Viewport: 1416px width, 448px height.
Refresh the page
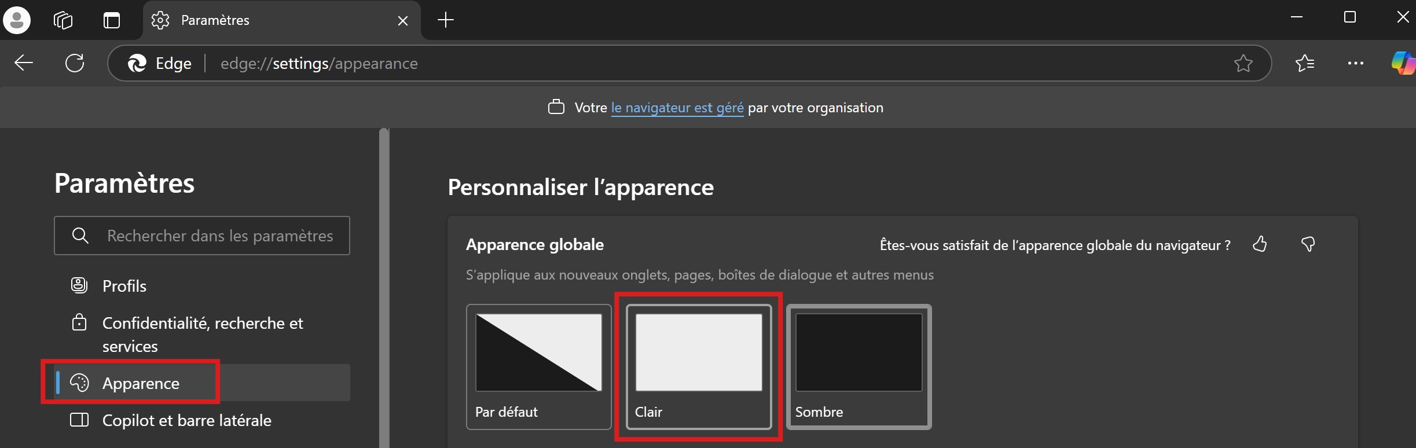(75, 63)
